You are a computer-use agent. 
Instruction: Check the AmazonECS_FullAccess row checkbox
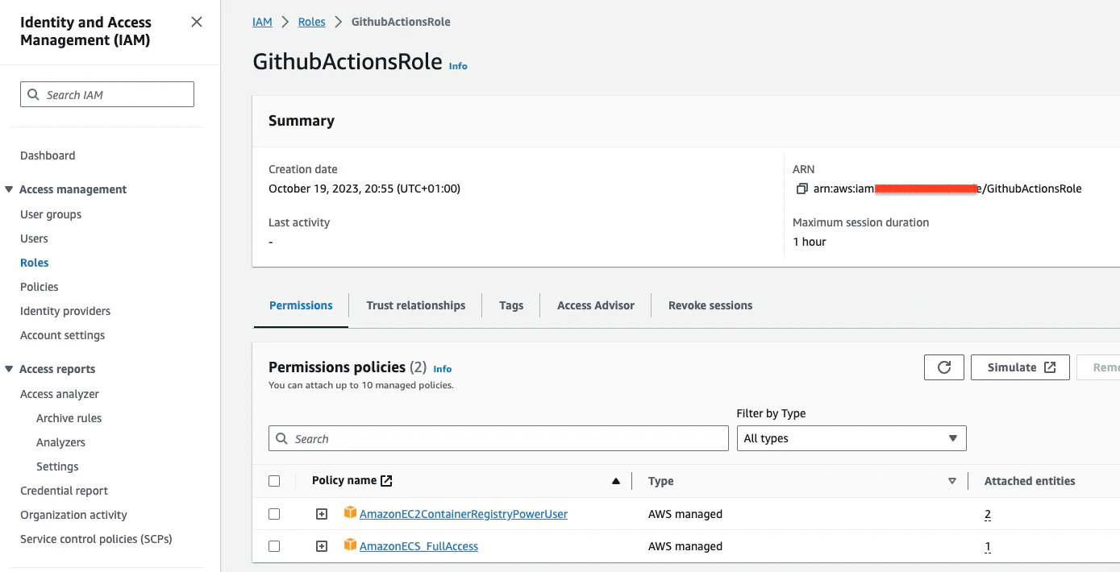coord(274,545)
